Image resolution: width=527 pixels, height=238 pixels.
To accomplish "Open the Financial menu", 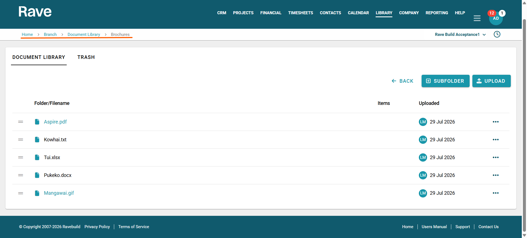I will point(271,13).
